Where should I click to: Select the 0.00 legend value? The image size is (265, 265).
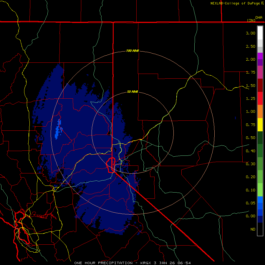pos(251,216)
